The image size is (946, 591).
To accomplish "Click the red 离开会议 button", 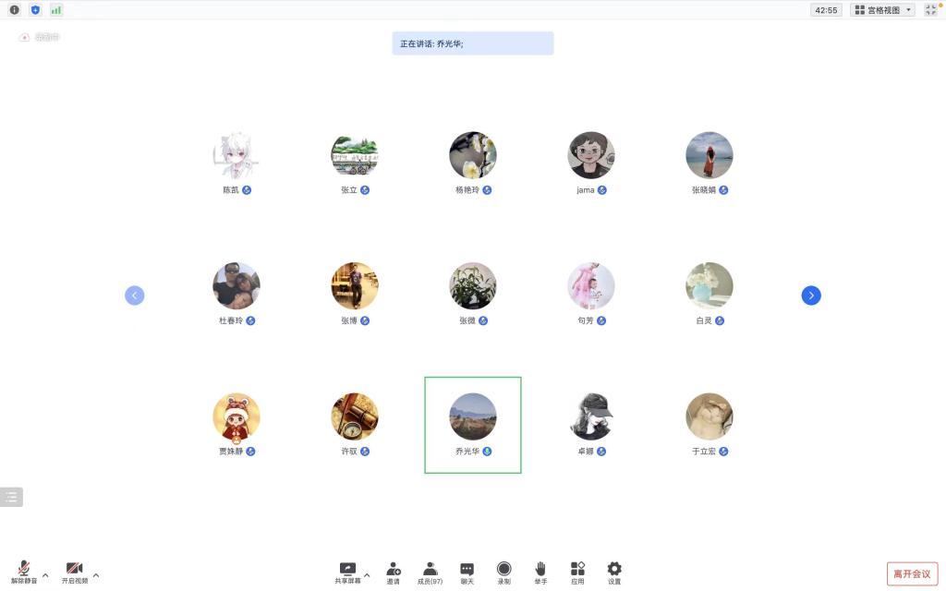I will tap(912, 574).
